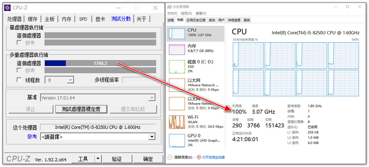
Task: Click the 3.07 GHz speed value
Action: (263, 112)
